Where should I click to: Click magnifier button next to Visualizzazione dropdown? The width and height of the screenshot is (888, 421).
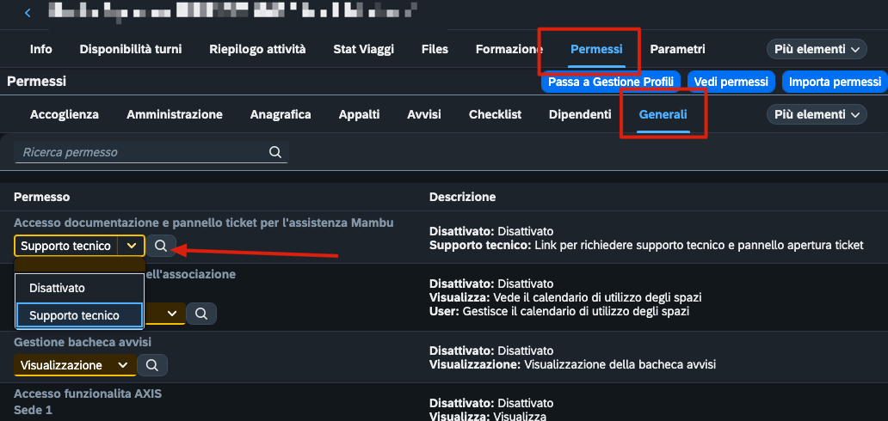coord(151,365)
